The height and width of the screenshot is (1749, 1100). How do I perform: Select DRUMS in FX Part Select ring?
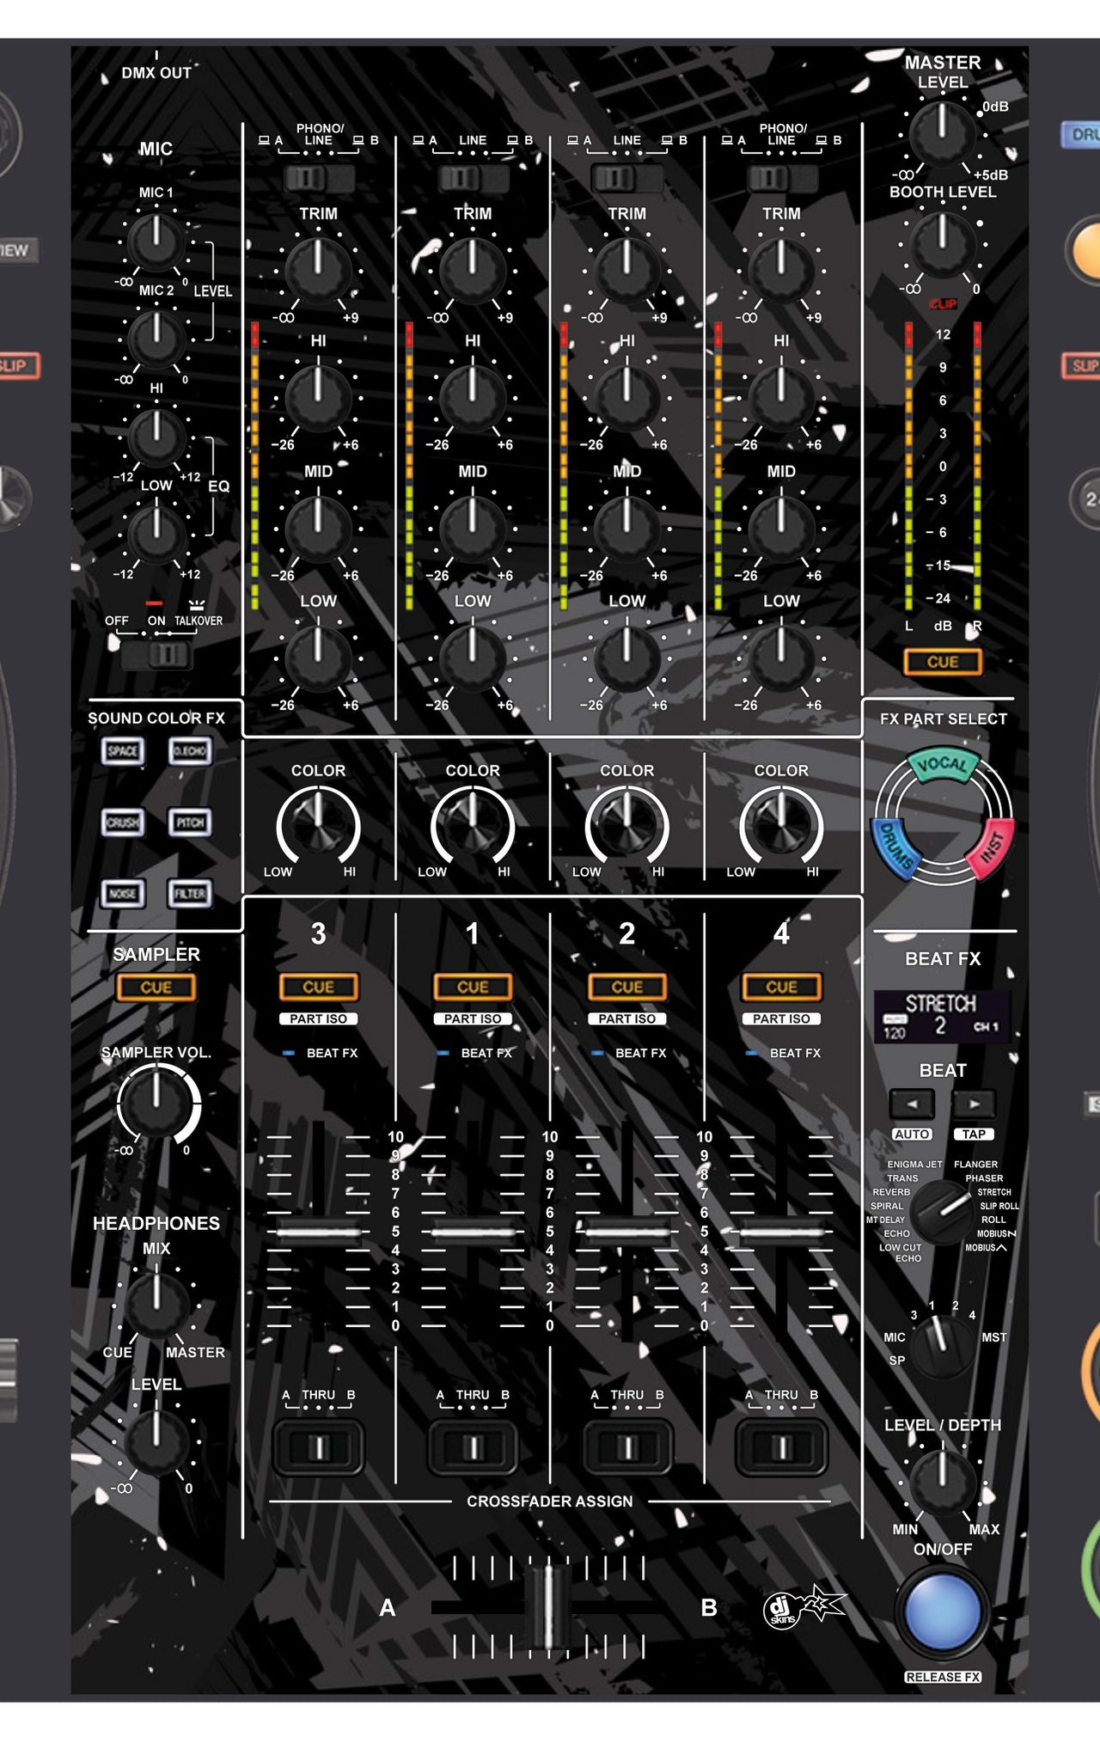(x=896, y=849)
